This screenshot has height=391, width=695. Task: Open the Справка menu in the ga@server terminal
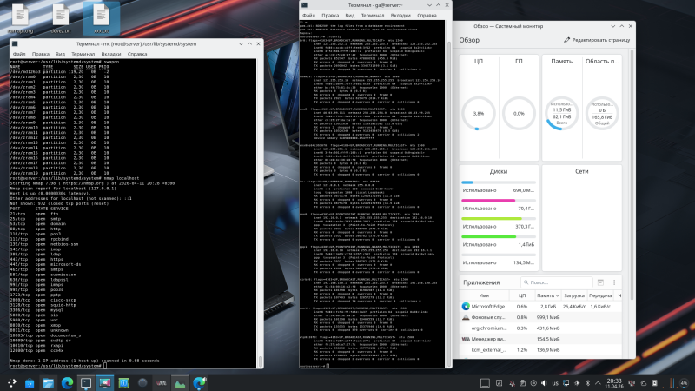pyautogui.click(x=426, y=15)
